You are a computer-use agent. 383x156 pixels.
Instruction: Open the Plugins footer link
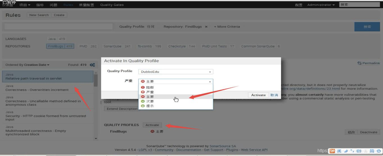coord(232,150)
